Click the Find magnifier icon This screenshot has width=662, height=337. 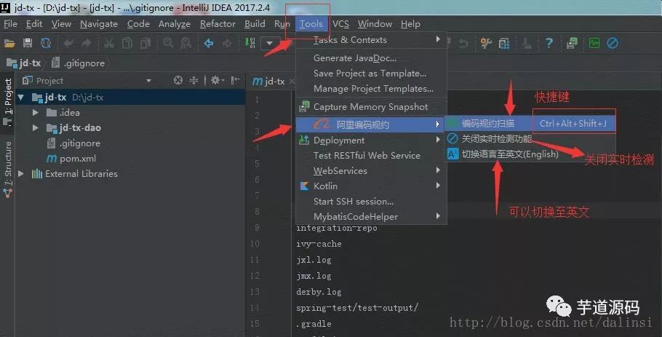(x=168, y=43)
